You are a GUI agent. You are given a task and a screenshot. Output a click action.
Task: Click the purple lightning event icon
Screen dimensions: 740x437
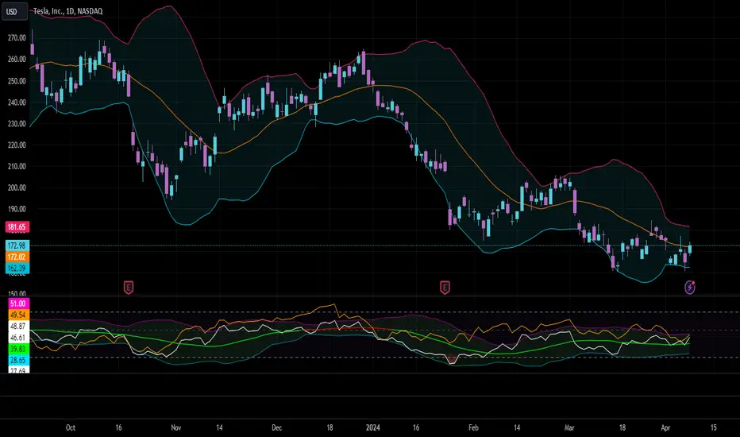(690, 287)
